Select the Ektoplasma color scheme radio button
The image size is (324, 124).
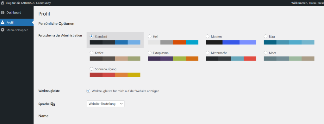150,52
